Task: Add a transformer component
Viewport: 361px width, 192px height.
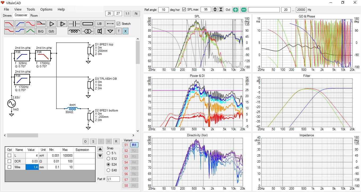Action: point(87,31)
